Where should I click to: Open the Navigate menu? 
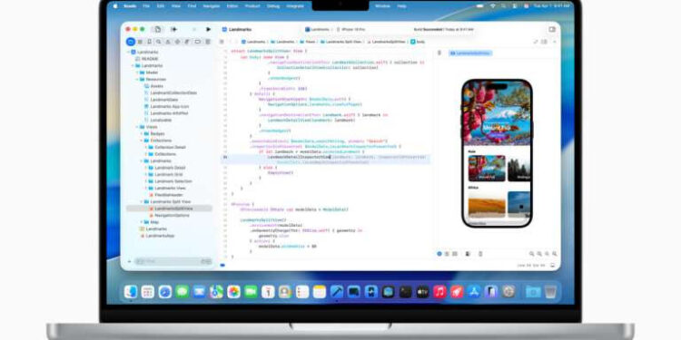[212, 6]
